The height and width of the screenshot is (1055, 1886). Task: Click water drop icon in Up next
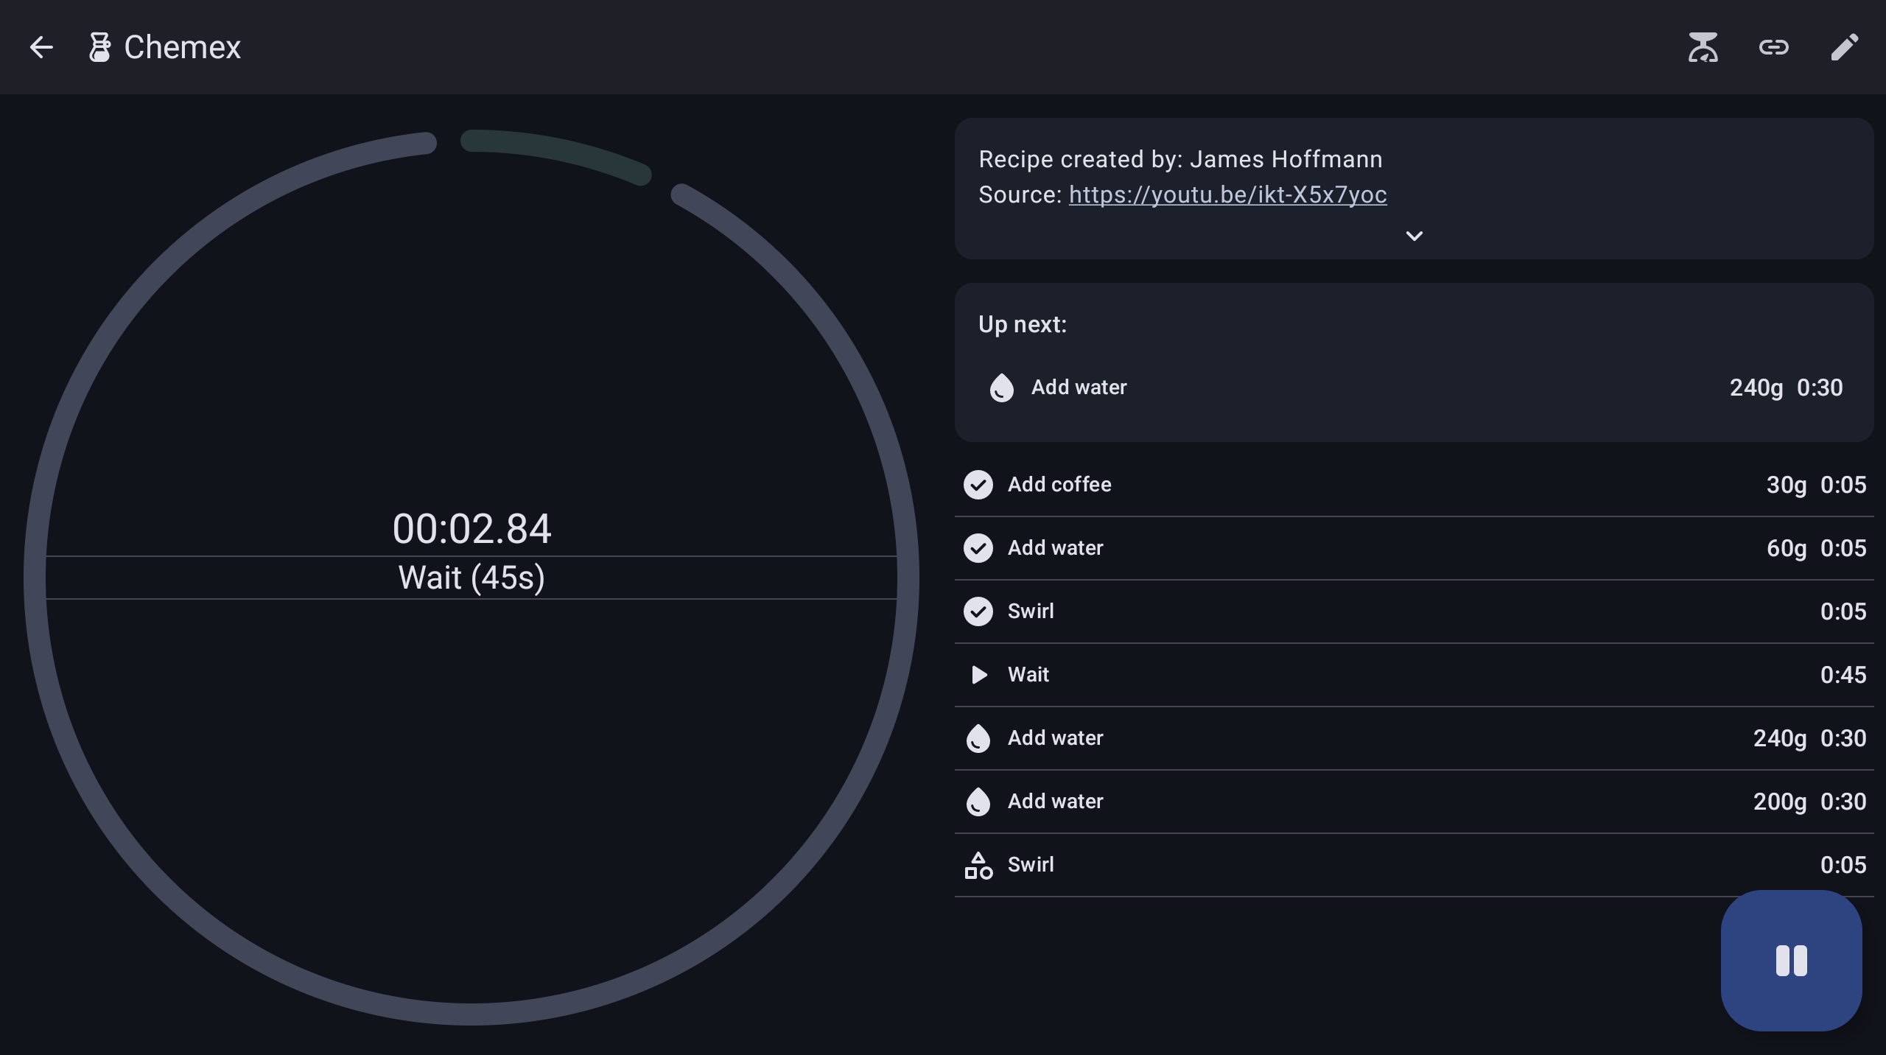1001,388
